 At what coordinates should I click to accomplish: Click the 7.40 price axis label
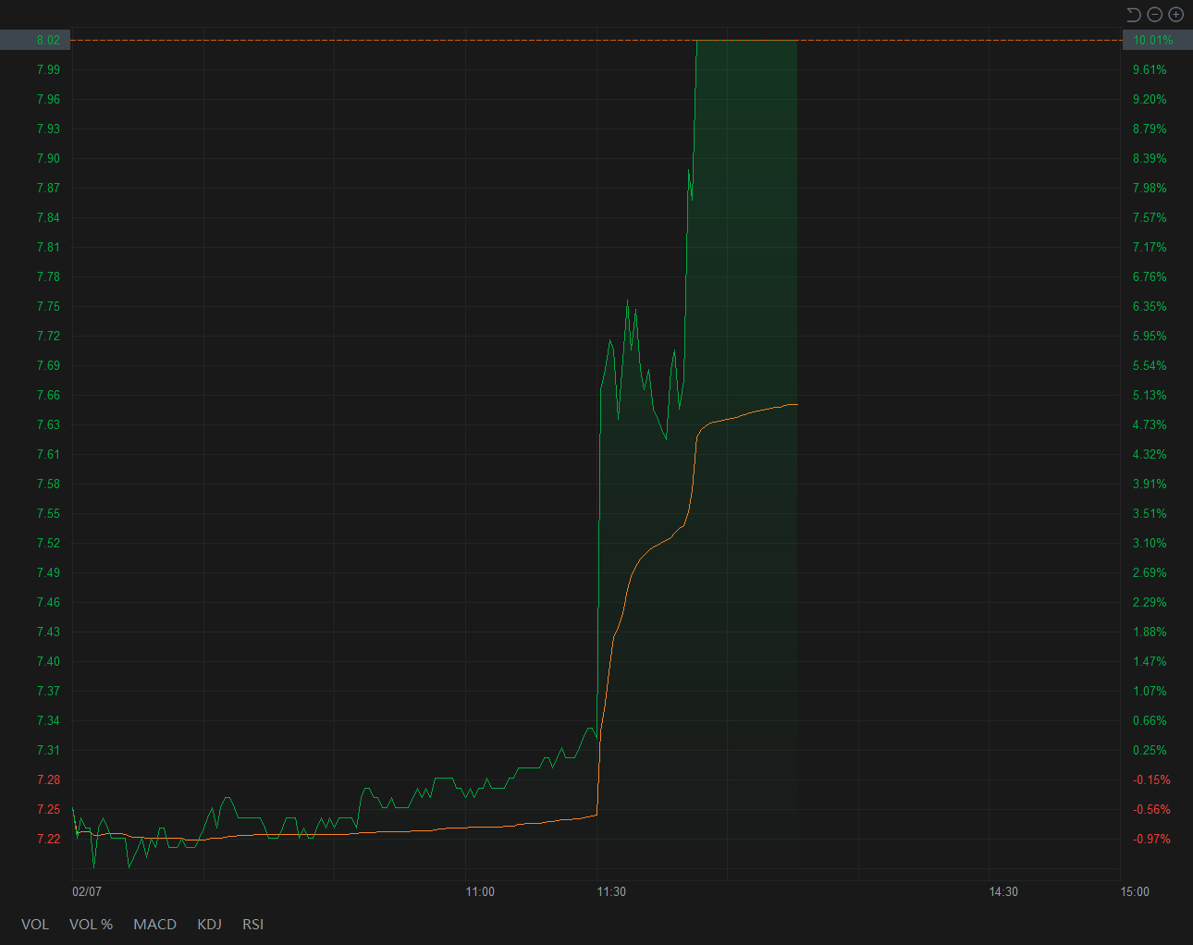click(x=48, y=661)
